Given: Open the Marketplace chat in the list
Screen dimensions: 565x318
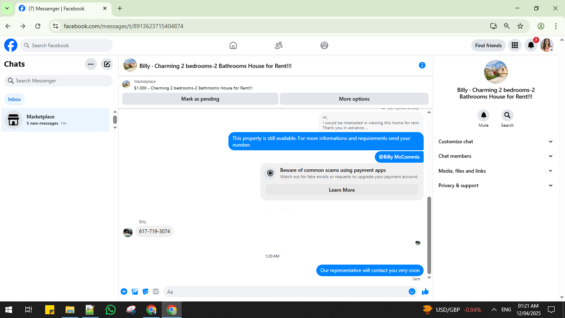Looking at the screenshot, I should (x=56, y=120).
